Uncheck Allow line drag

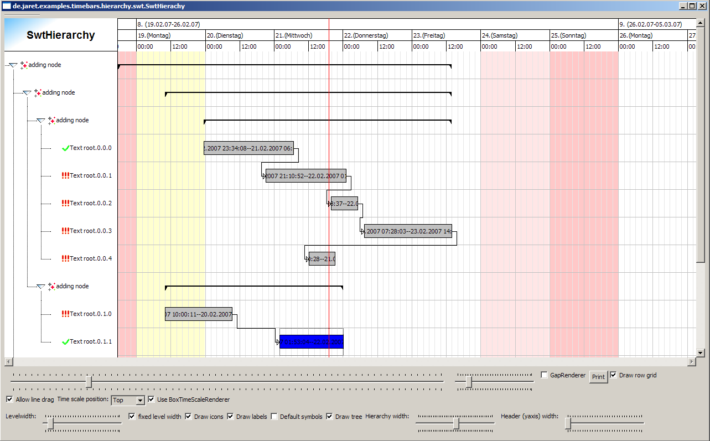[x=9, y=400]
